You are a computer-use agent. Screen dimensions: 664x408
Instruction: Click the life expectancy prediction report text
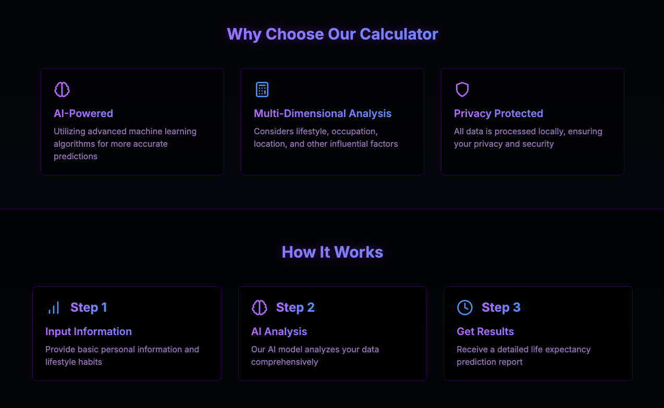pyautogui.click(x=524, y=355)
